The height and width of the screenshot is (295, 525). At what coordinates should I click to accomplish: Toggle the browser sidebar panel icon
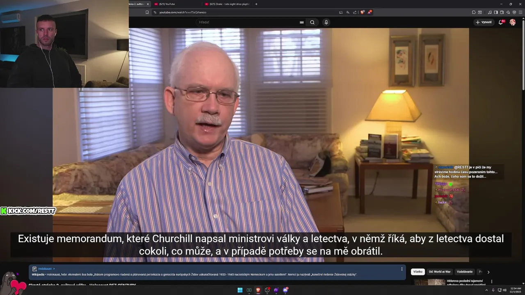click(496, 12)
